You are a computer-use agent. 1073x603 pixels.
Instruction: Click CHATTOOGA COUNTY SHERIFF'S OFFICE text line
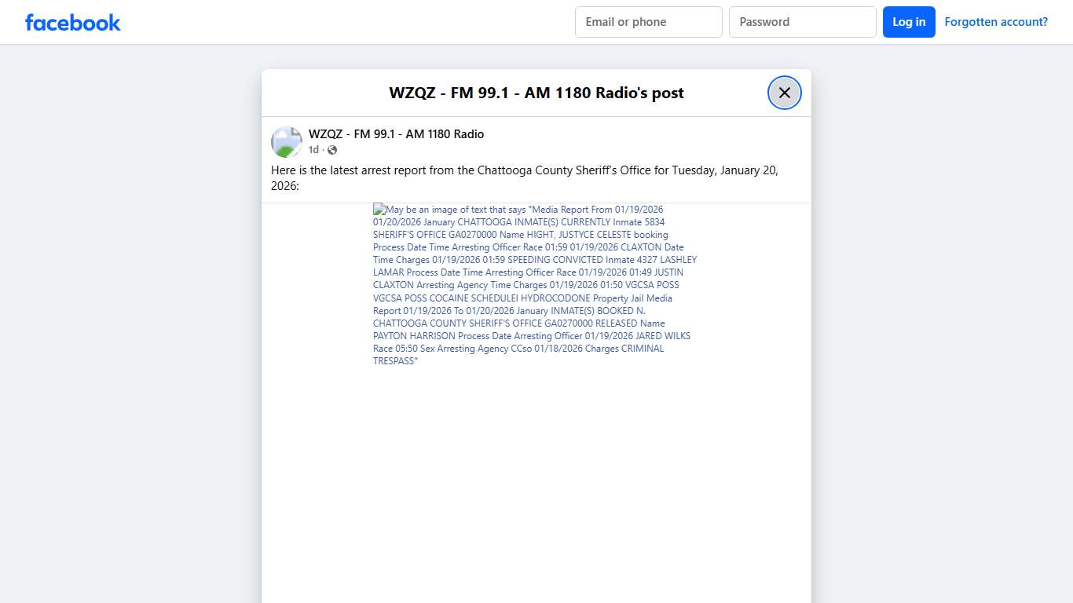pyautogui.click(x=463, y=323)
